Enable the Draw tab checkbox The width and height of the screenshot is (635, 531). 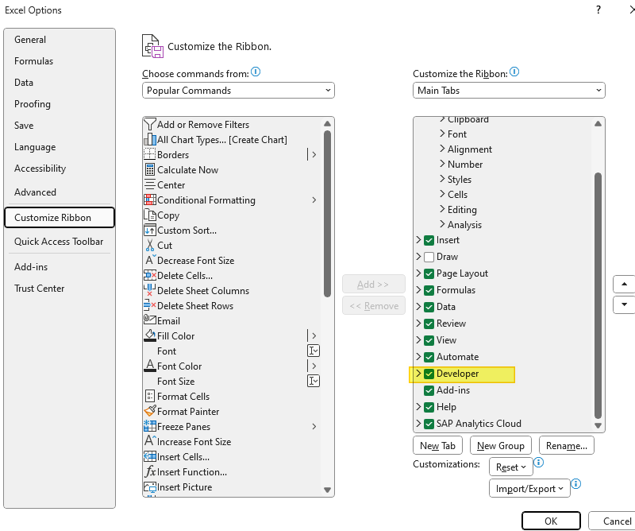(429, 257)
